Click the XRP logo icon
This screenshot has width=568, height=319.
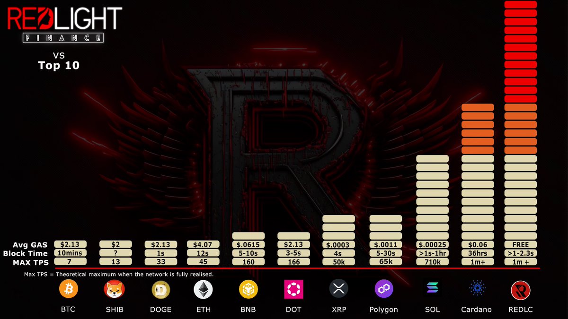(339, 289)
